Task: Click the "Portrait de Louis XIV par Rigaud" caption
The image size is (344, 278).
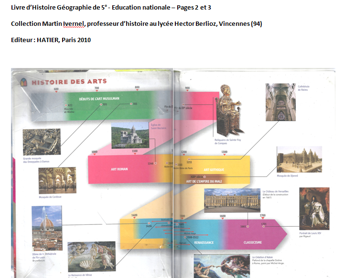Action: [x=310, y=235]
